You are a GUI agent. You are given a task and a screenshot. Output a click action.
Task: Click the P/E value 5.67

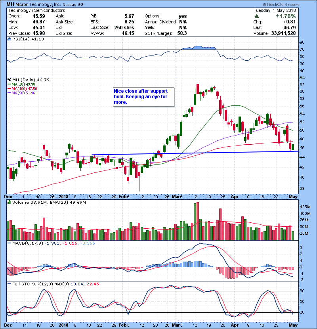tap(129, 16)
